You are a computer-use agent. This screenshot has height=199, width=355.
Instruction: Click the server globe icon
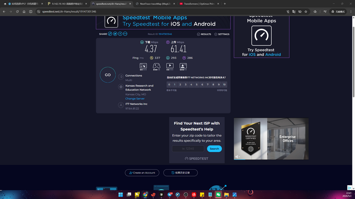121,87
